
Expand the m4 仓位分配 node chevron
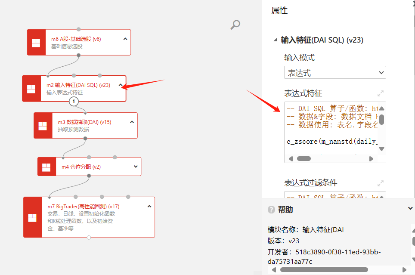pyautogui.click(x=136, y=167)
